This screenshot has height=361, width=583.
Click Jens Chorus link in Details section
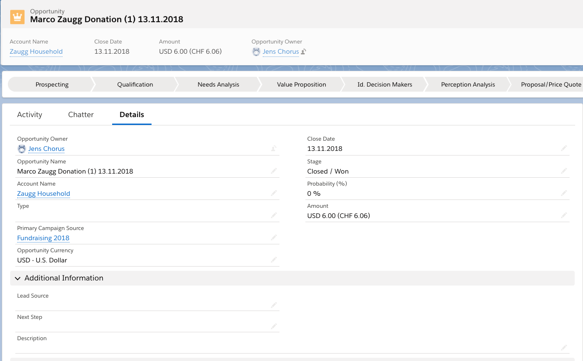tap(46, 149)
